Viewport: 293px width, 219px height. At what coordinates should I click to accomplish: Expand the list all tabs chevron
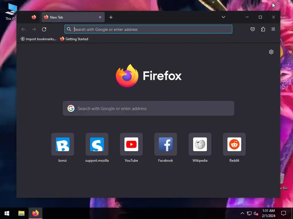click(x=223, y=17)
